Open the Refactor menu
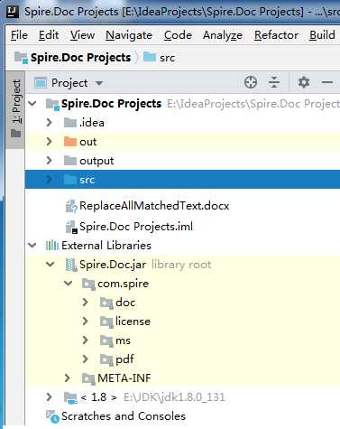 [276, 35]
